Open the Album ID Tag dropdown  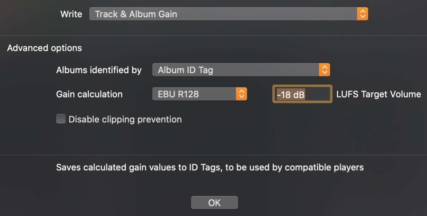[x=235, y=70]
